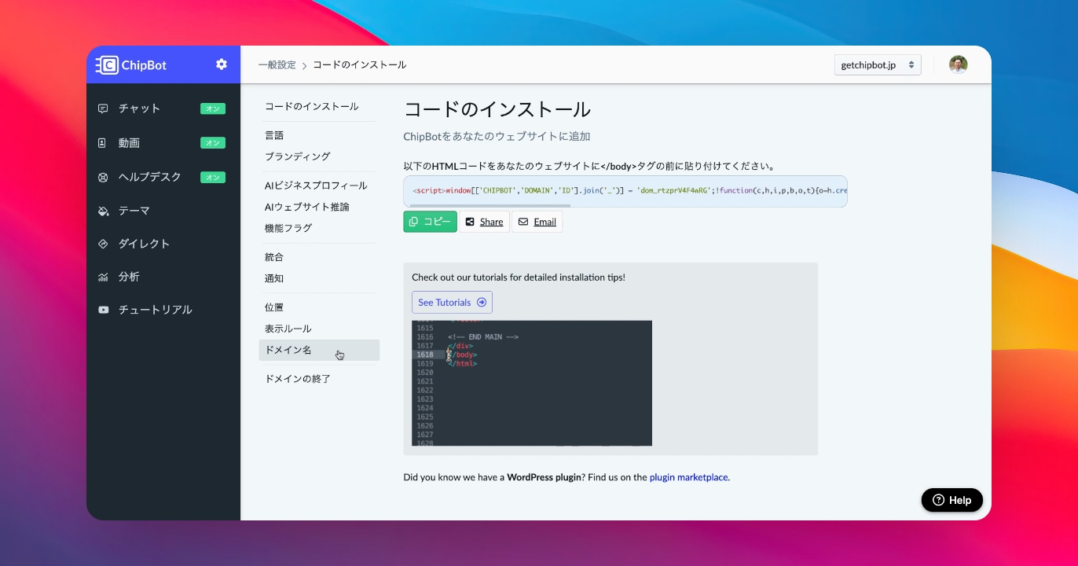Screen dimensions: 1078x566
Task: Toggle the ヘルプデスク オン switch
Action: 213,177
